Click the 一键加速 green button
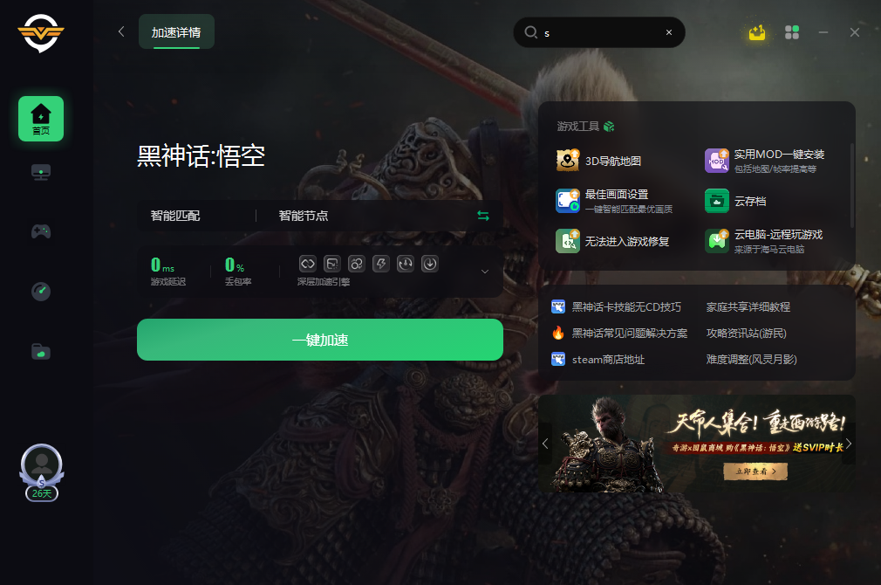881x585 pixels. [320, 340]
